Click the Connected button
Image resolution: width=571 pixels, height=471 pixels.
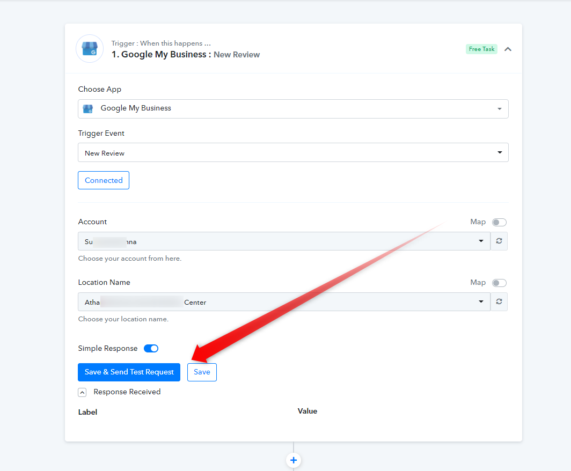coord(104,180)
